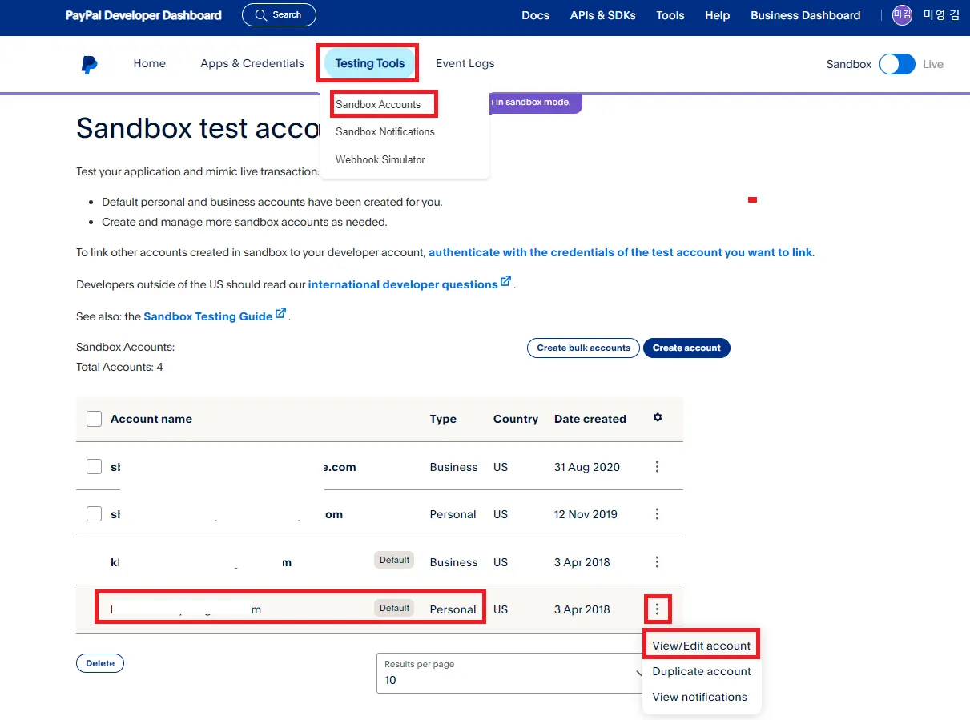The width and height of the screenshot is (970, 720).
Task: Open the Testing Tools dropdown menu
Action: [370, 64]
